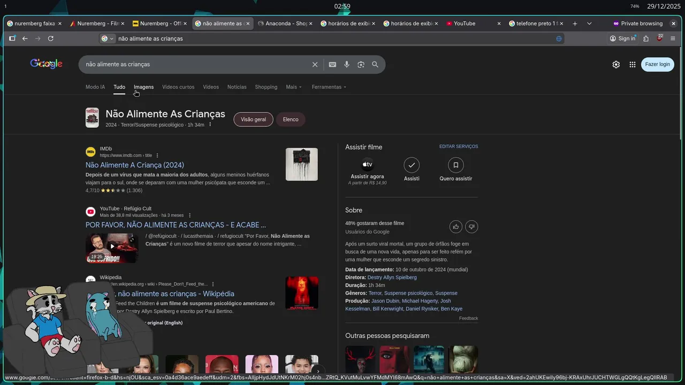The height and width of the screenshot is (385, 685).
Task: Open Google settings gear icon
Action: pyautogui.click(x=616, y=64)
